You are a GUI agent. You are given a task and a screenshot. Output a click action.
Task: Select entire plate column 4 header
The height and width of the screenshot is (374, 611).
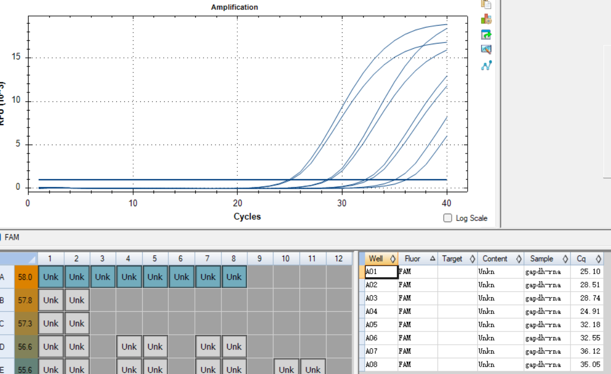pyautogui.click(x=129, y=259)
